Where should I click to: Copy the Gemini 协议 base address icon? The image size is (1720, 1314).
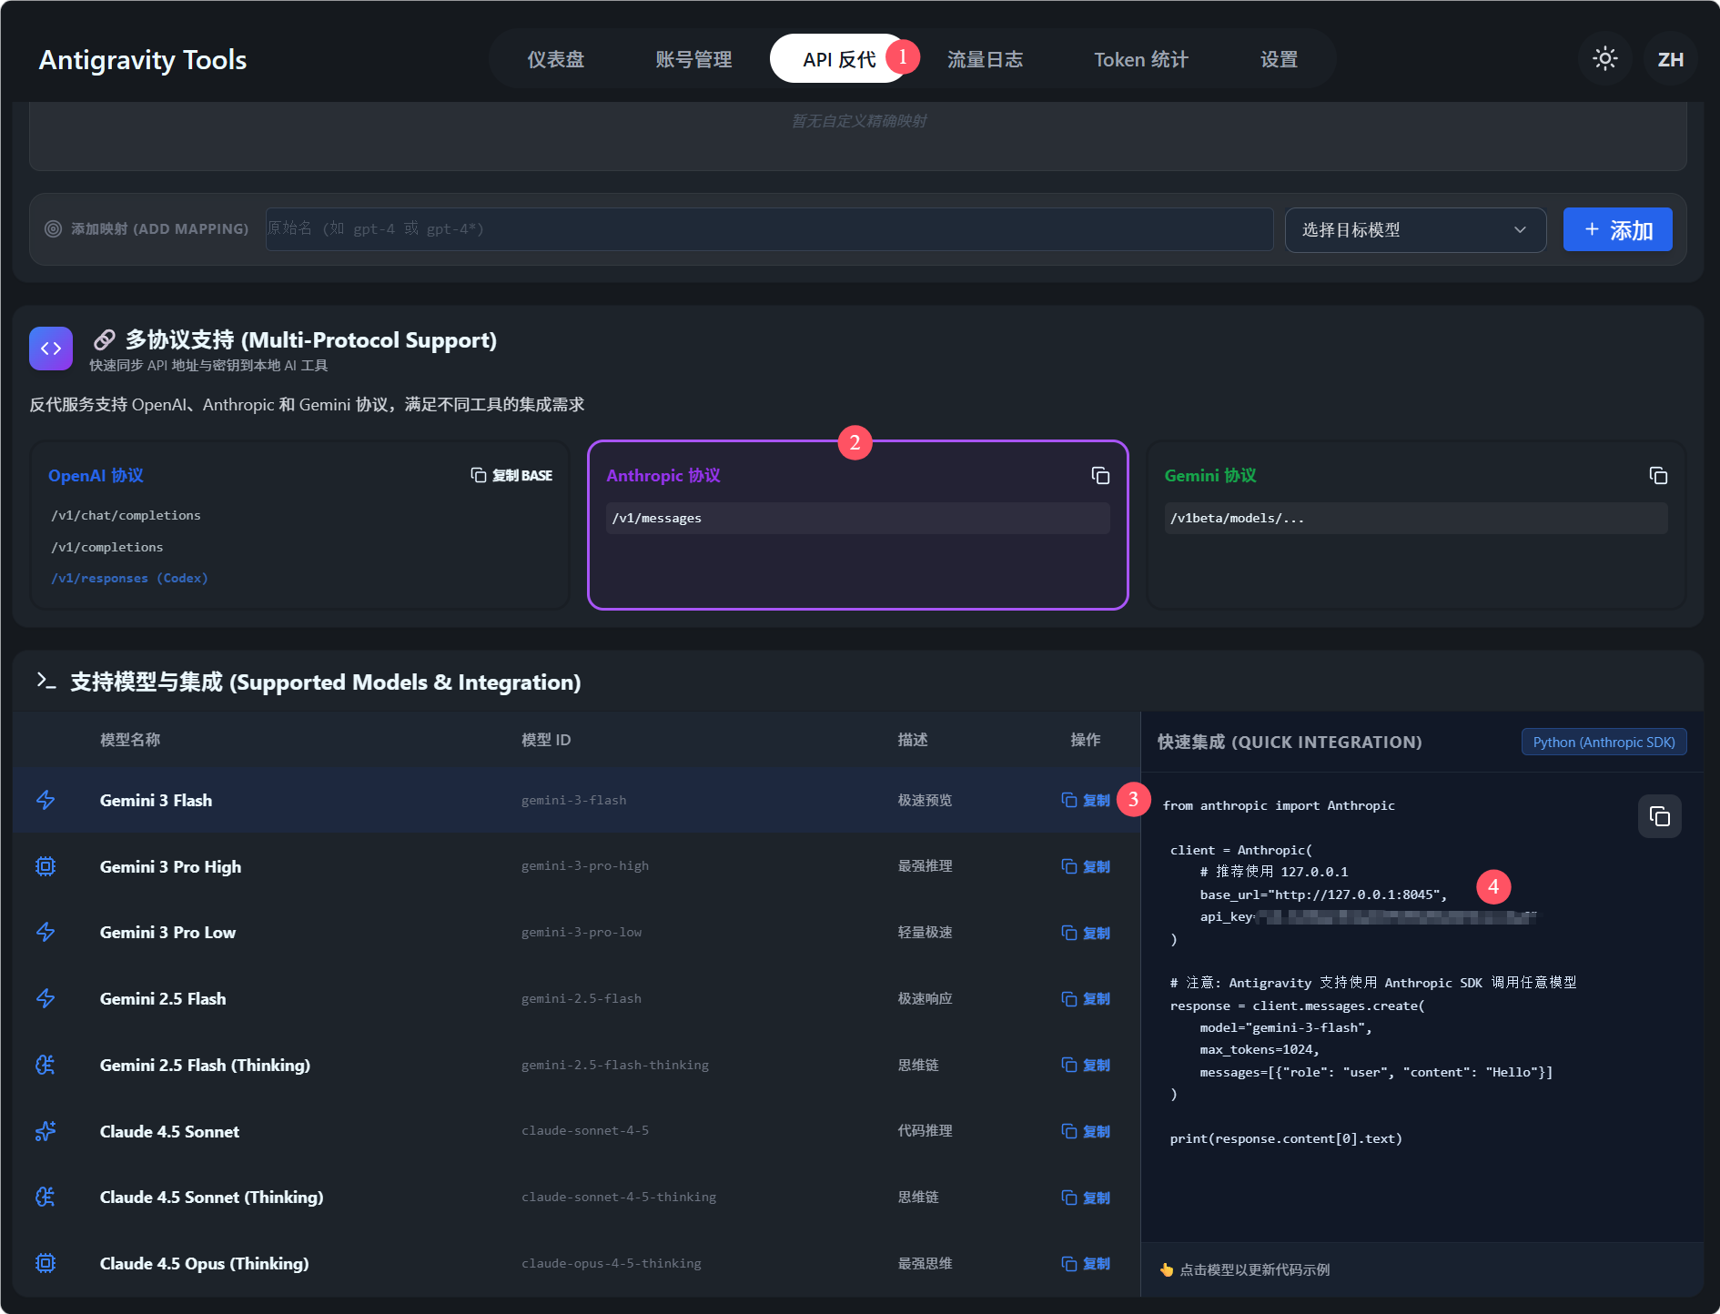[x=1658, y=476]
